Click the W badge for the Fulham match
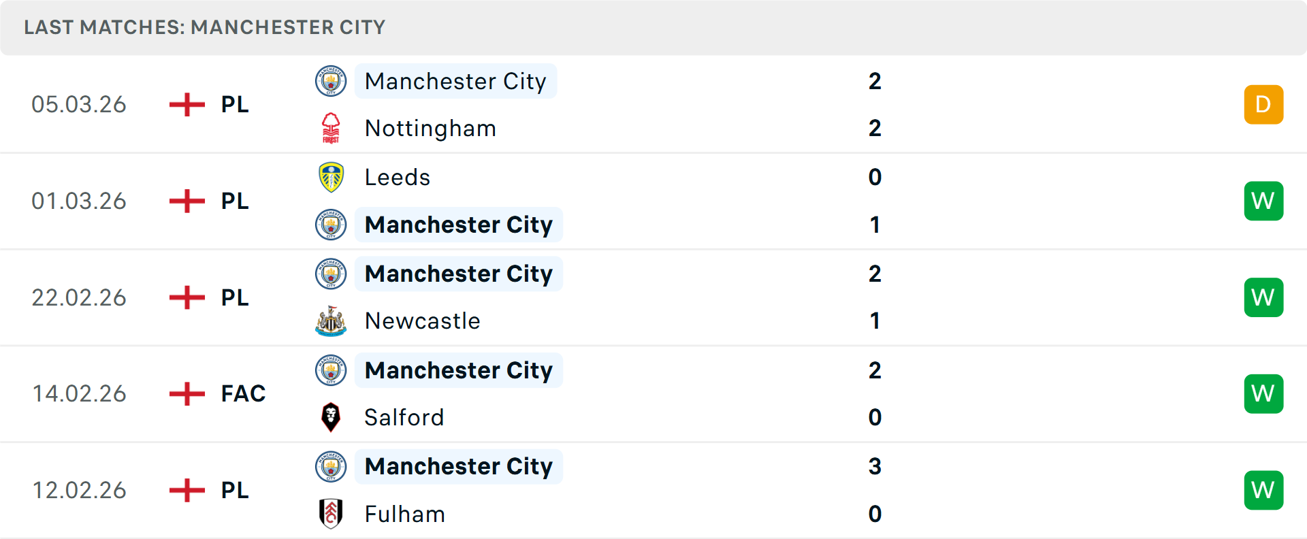Image resolution: width=1307 pixels, height=539 pixels. tap(1263, 489)
